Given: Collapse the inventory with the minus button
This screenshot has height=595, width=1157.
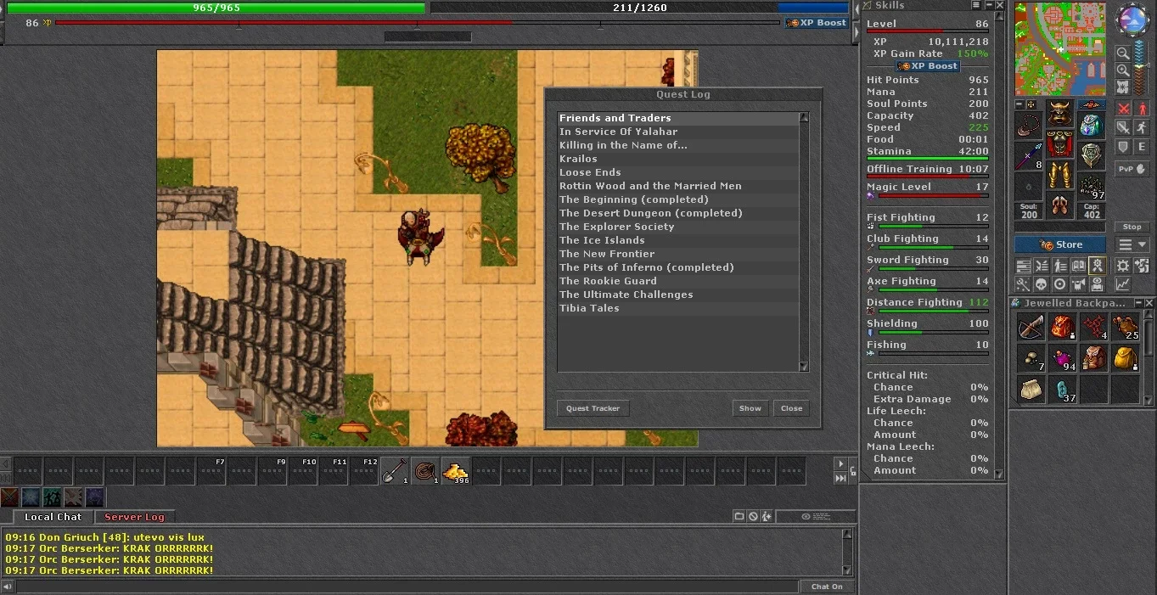Looking at the screenshot, I should [x=1020, y=104].
